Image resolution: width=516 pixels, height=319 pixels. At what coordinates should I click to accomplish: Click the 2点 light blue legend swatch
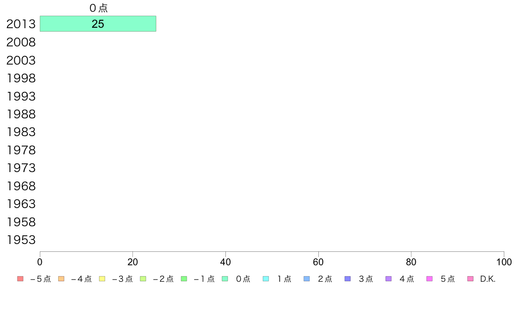[x=307, y=279]
